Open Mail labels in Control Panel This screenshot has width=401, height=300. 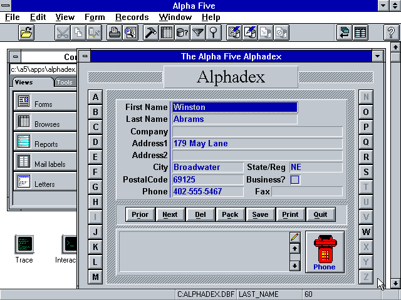(x=45, y=161)
